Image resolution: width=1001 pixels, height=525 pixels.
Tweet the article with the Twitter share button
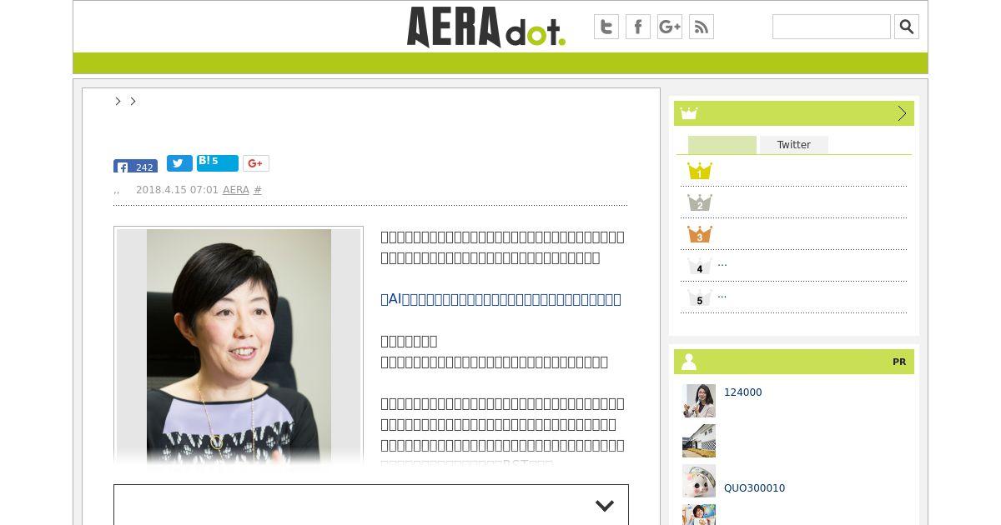tap(179, 163)
